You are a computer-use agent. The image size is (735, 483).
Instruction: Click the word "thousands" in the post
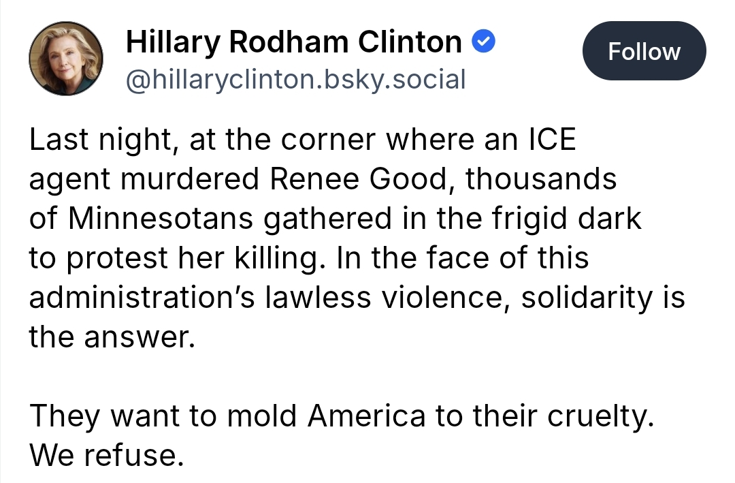[x=541, y=180]
